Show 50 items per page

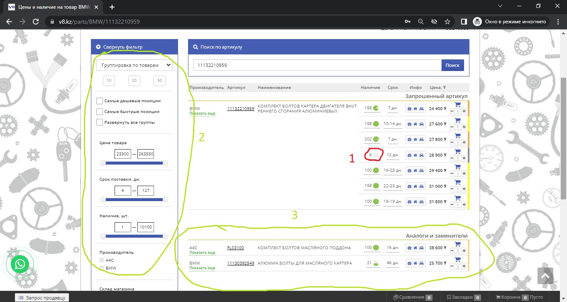point(160,81)
